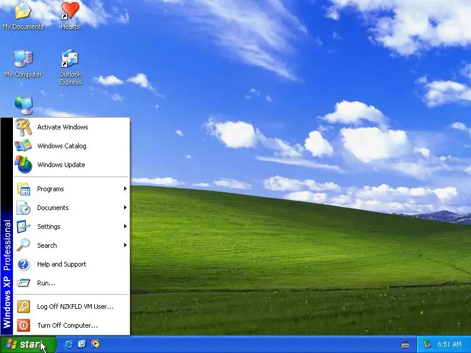Click the Programs folder icon
The height and width of the screenshot is (353, 471).
24,189
